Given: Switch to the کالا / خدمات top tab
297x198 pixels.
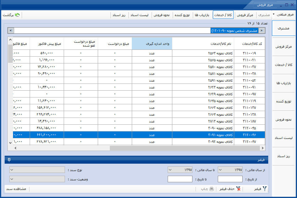Looking at the screenshot, I should point(223,15).
